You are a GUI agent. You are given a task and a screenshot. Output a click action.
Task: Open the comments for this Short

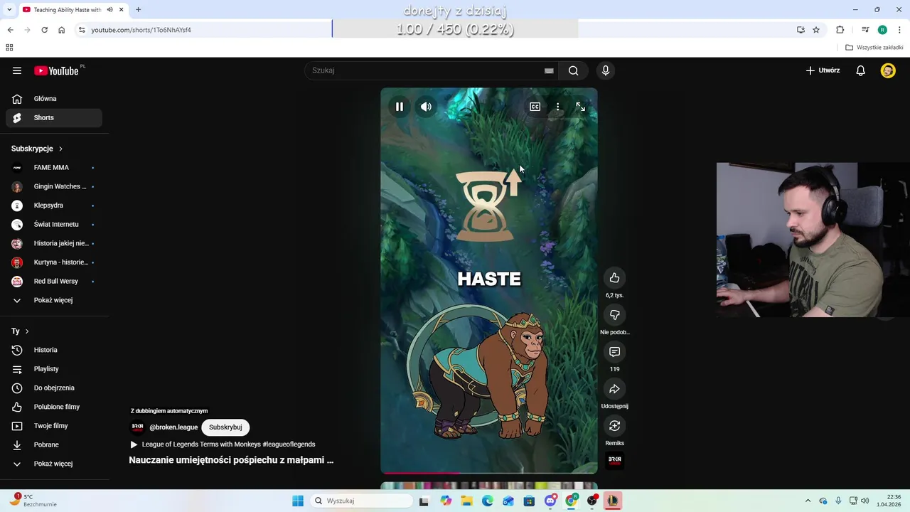(x=614, y=352)
